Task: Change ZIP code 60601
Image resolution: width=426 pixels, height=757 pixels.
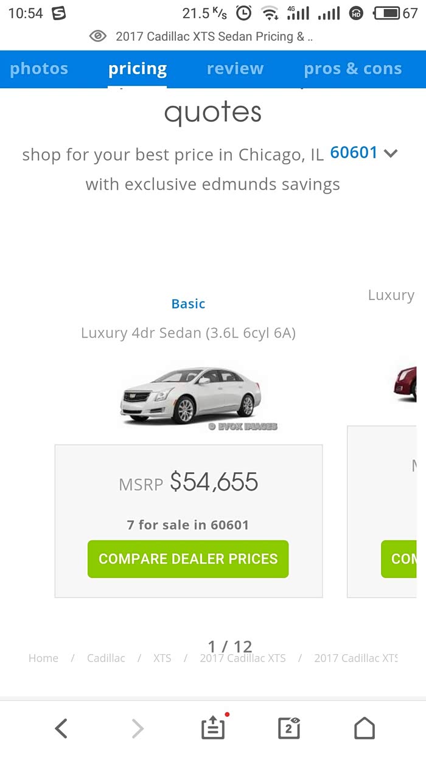Action: tap(354, 153)
